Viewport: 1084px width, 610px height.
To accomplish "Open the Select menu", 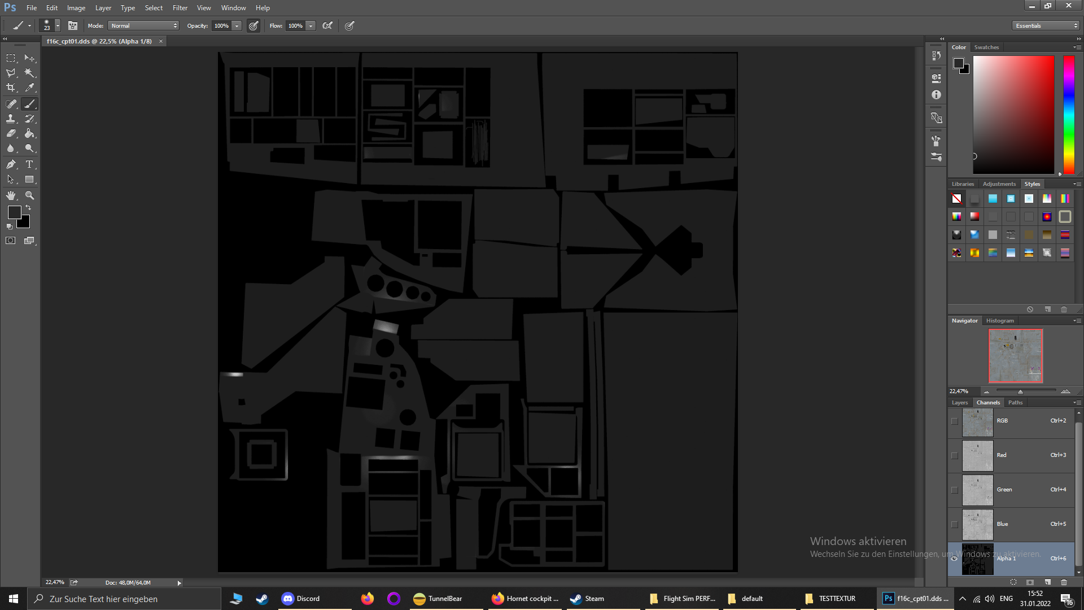I will [x=154, y=8].
